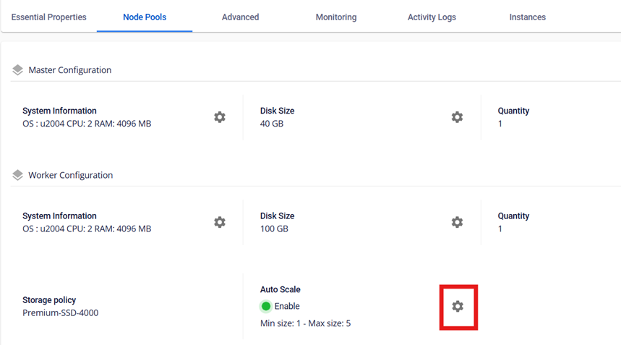Open the Instances tab
621x345 pixels.
coord(527,17)
